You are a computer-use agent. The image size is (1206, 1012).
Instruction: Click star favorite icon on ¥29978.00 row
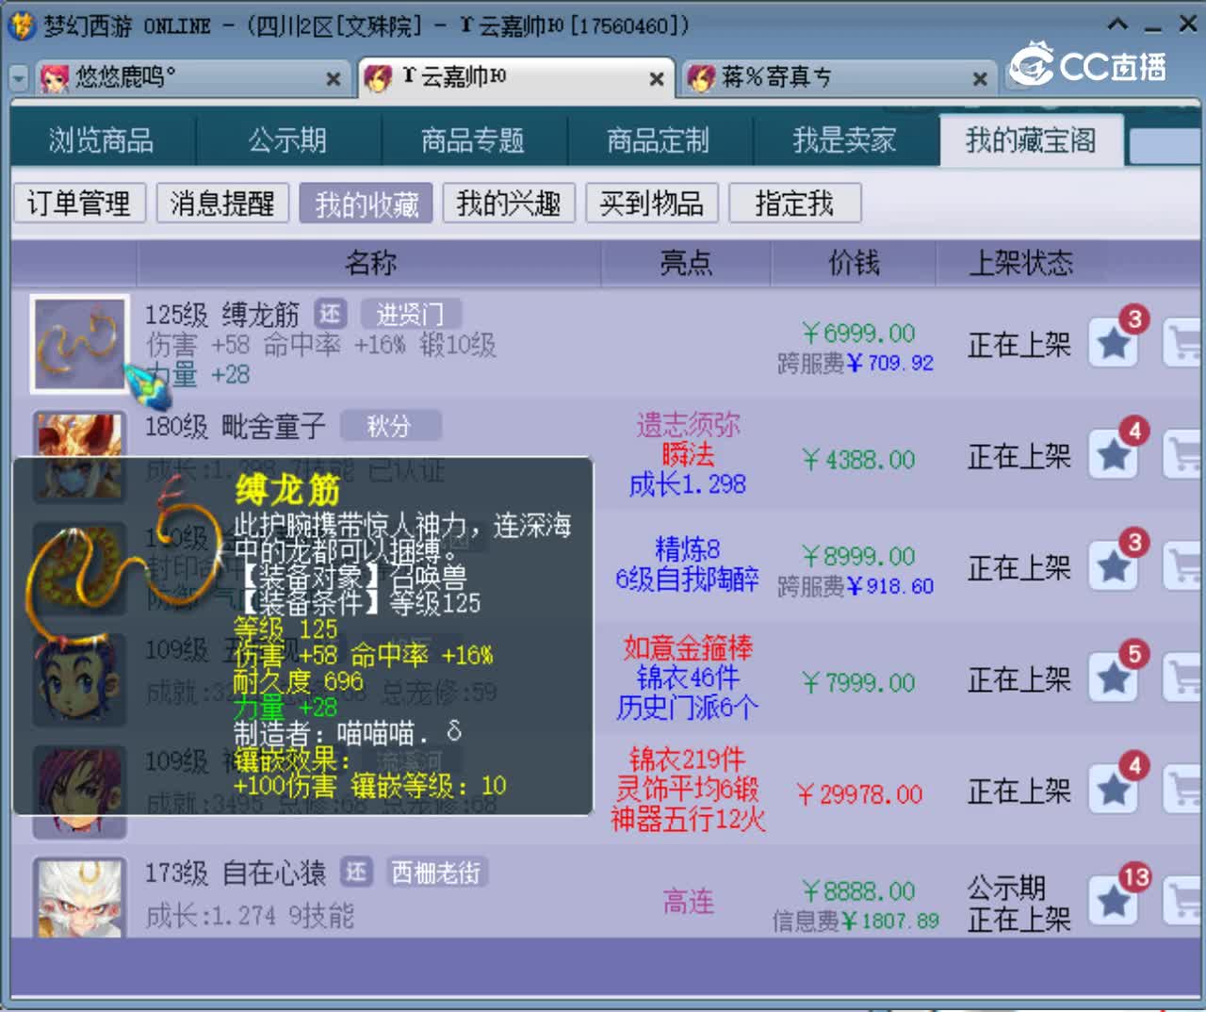click(x=1114, y=790)
